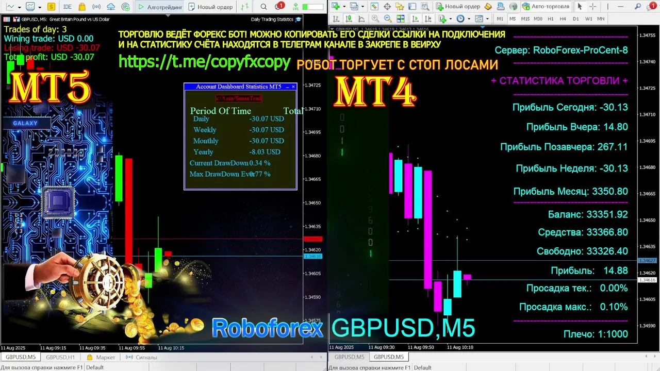Screen dimensions: 660x371
Task: Select the M15 timeframe in MT4
Action: (525, 19)
